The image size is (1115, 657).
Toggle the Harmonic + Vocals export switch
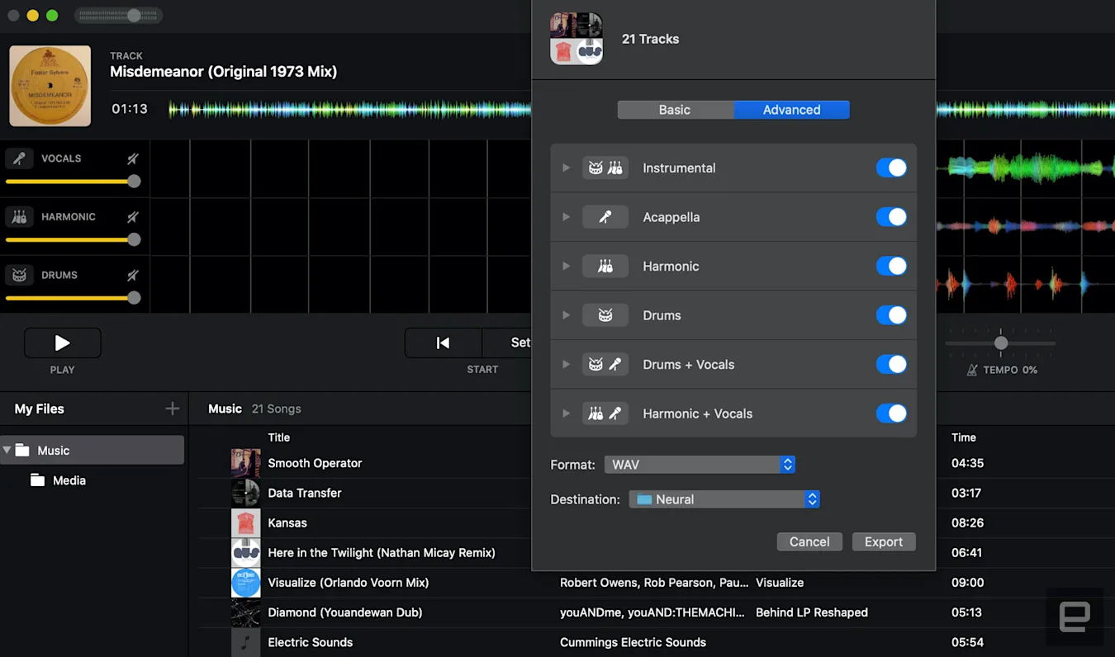click(x=891, y=414)
